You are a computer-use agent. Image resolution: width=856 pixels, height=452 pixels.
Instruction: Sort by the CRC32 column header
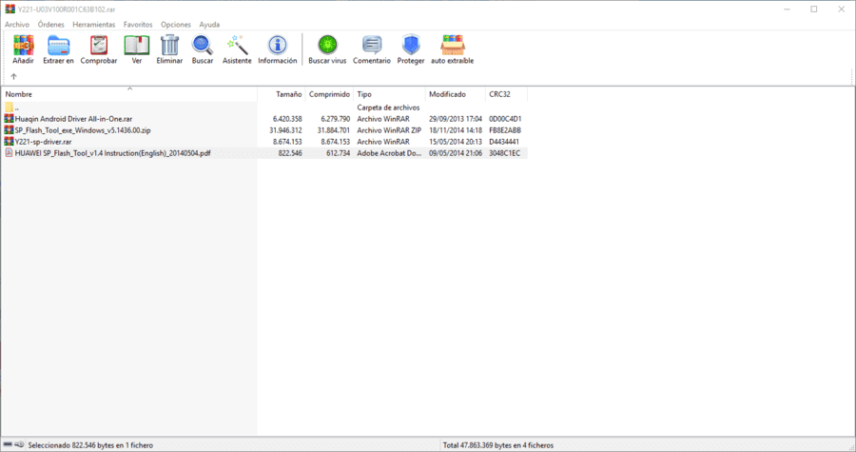tap(506, 94)
